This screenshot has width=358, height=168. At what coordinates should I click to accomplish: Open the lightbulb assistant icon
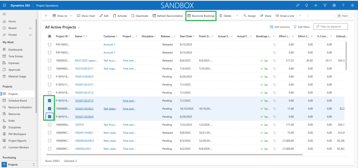tap(307, 5)
